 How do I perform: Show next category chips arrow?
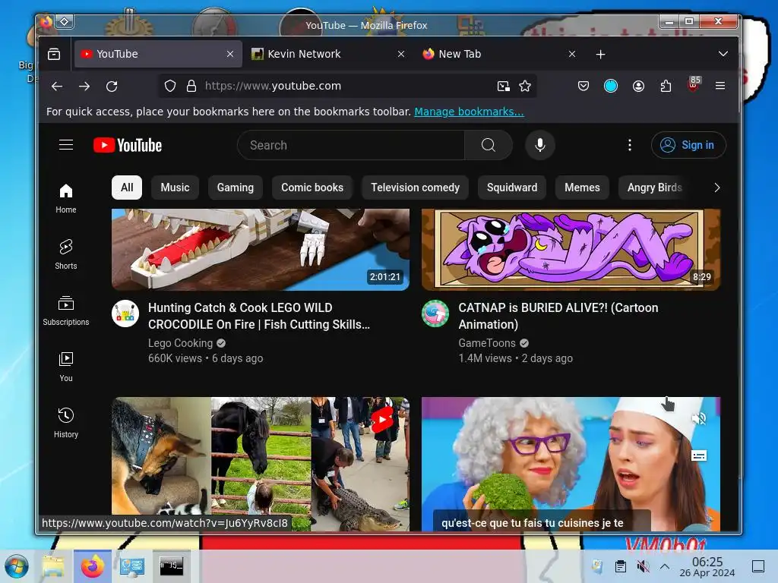716,188
